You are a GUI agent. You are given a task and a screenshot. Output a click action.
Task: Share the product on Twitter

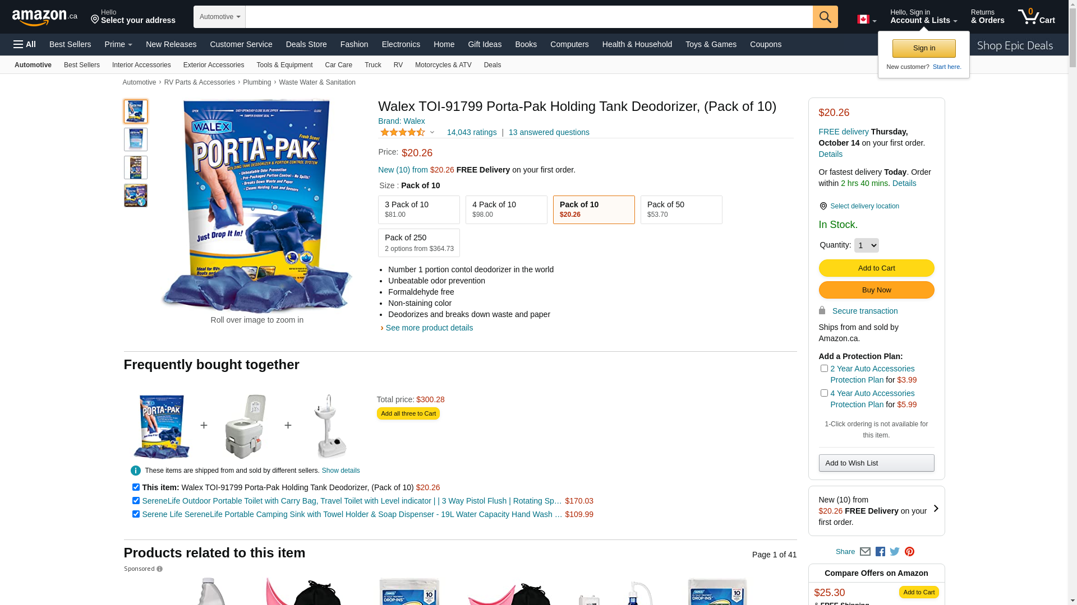coord(895,552)
